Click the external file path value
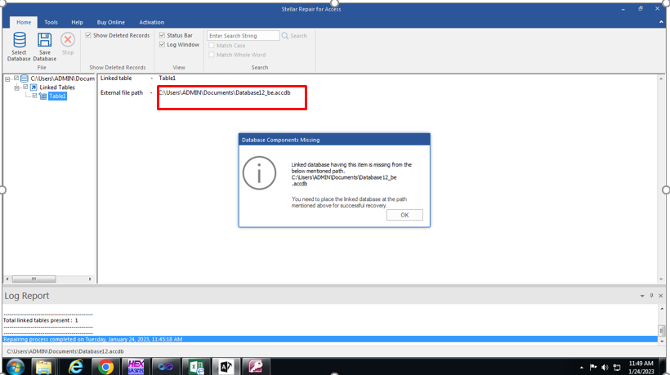 225,92
